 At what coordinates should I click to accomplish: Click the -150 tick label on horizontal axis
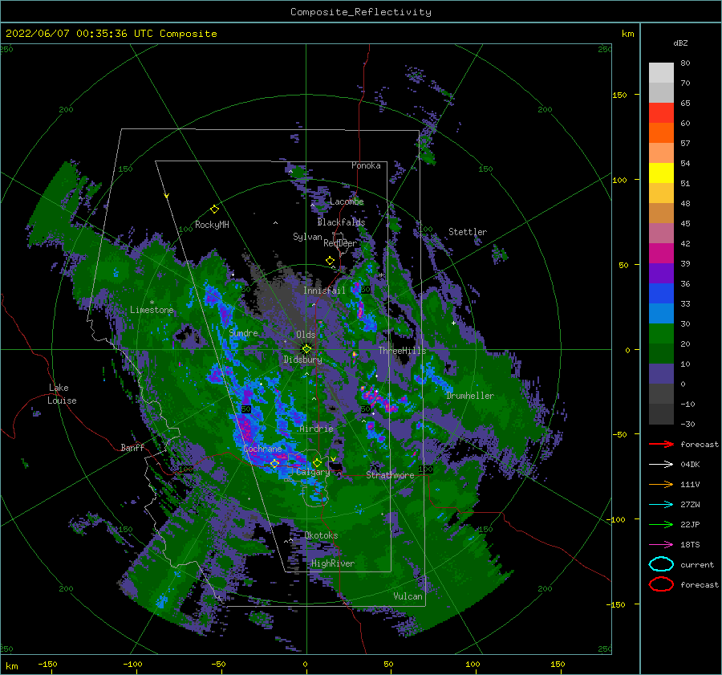47,665
